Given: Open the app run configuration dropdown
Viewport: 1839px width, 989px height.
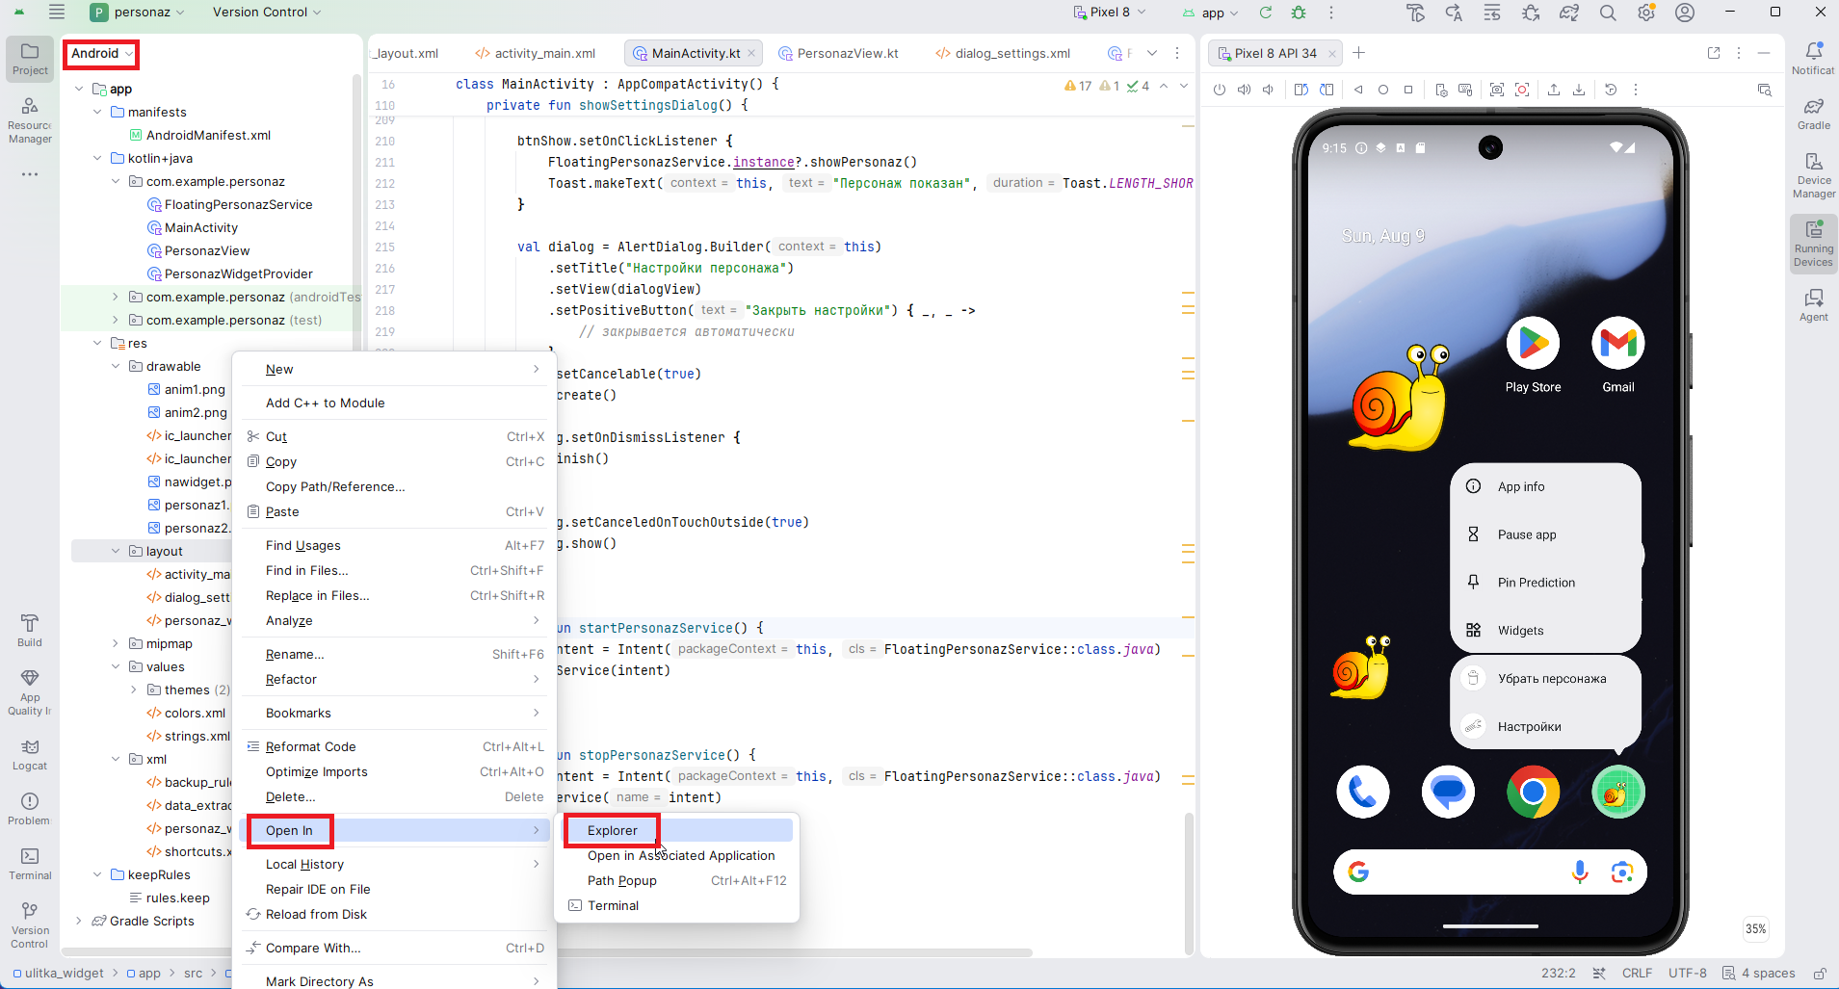Looking at the screenshot, I should pos(1210,13).
